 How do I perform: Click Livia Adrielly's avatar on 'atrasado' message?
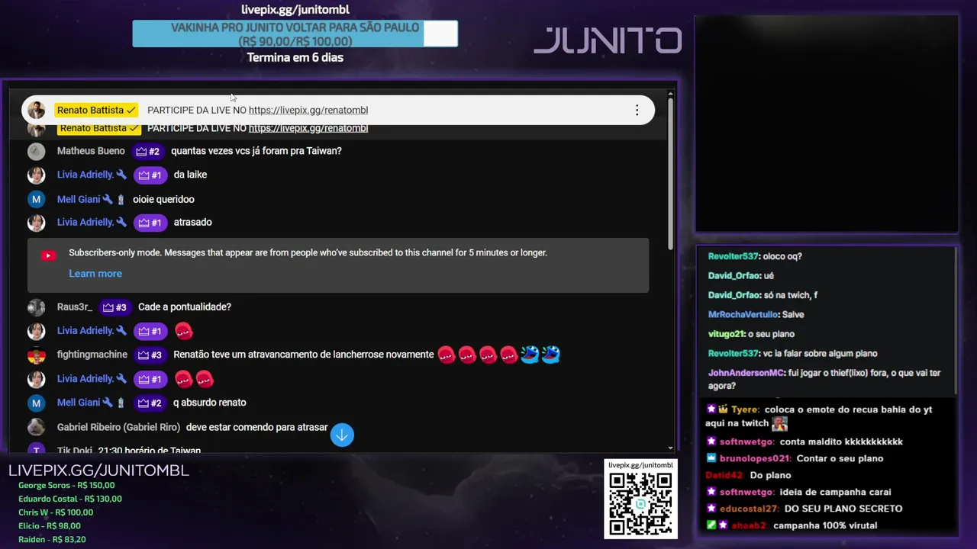tap(36, 223)
